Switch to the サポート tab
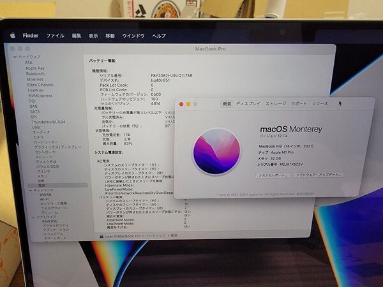This screenshot has height=287, width=383. point(299,104)
